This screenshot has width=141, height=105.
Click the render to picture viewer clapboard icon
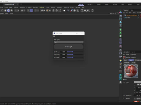coord(85,10)
